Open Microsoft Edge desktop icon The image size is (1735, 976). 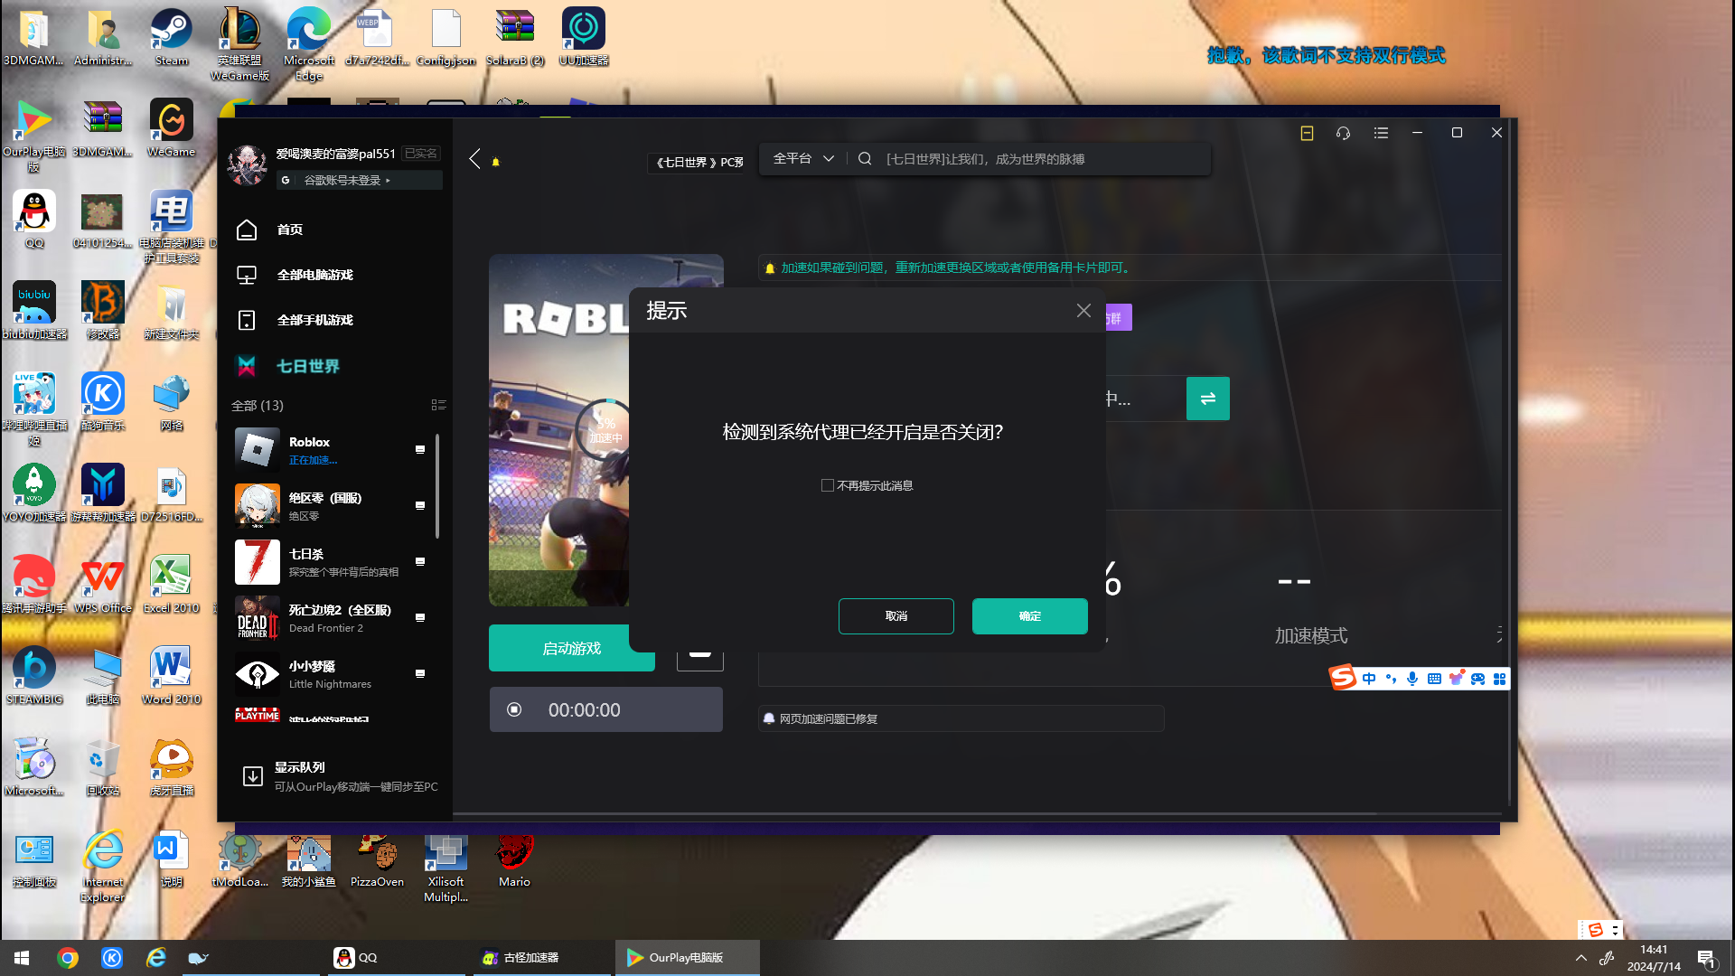tap(309, 45)
